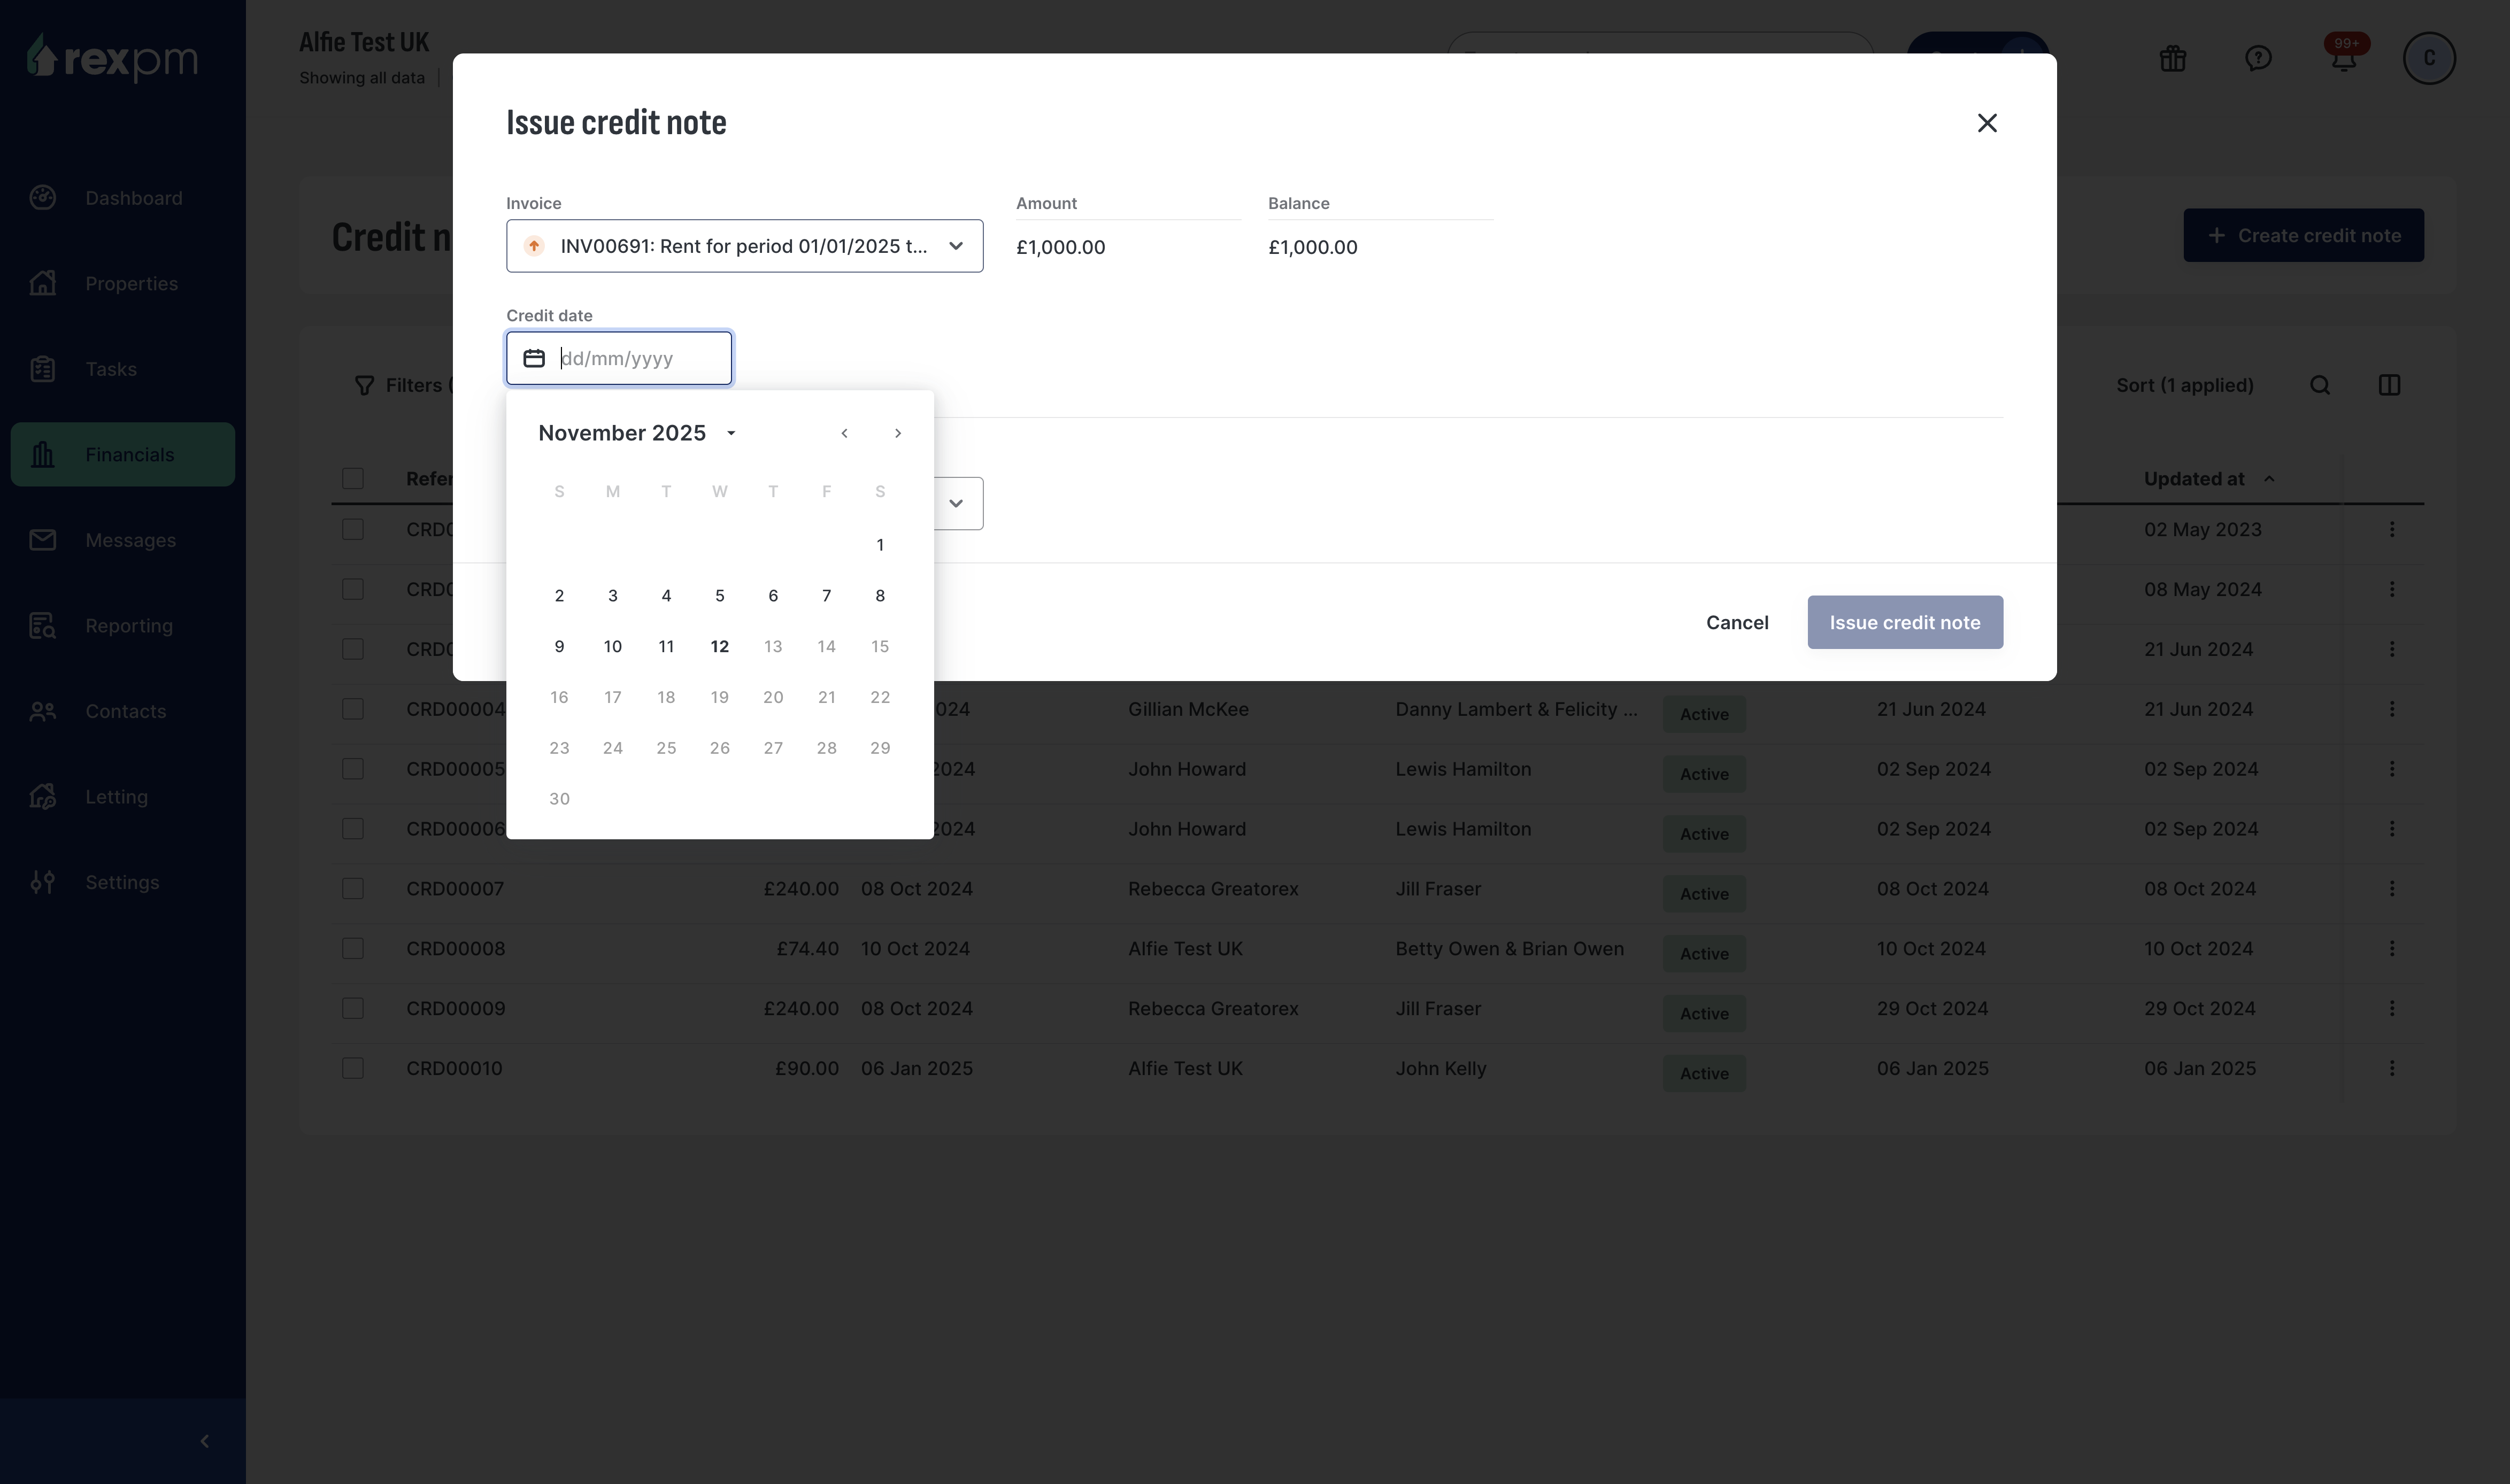Click the Credit date input field
This screenshot has width=2510, height=1484.
click(x=619, y=358)
